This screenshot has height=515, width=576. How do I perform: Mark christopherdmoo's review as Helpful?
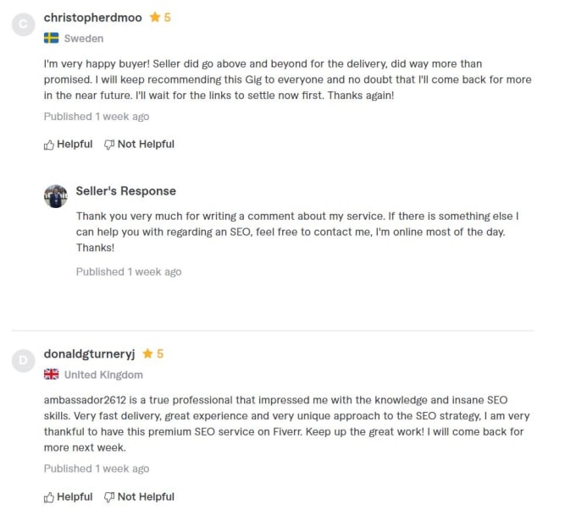(x=69, y=145)
